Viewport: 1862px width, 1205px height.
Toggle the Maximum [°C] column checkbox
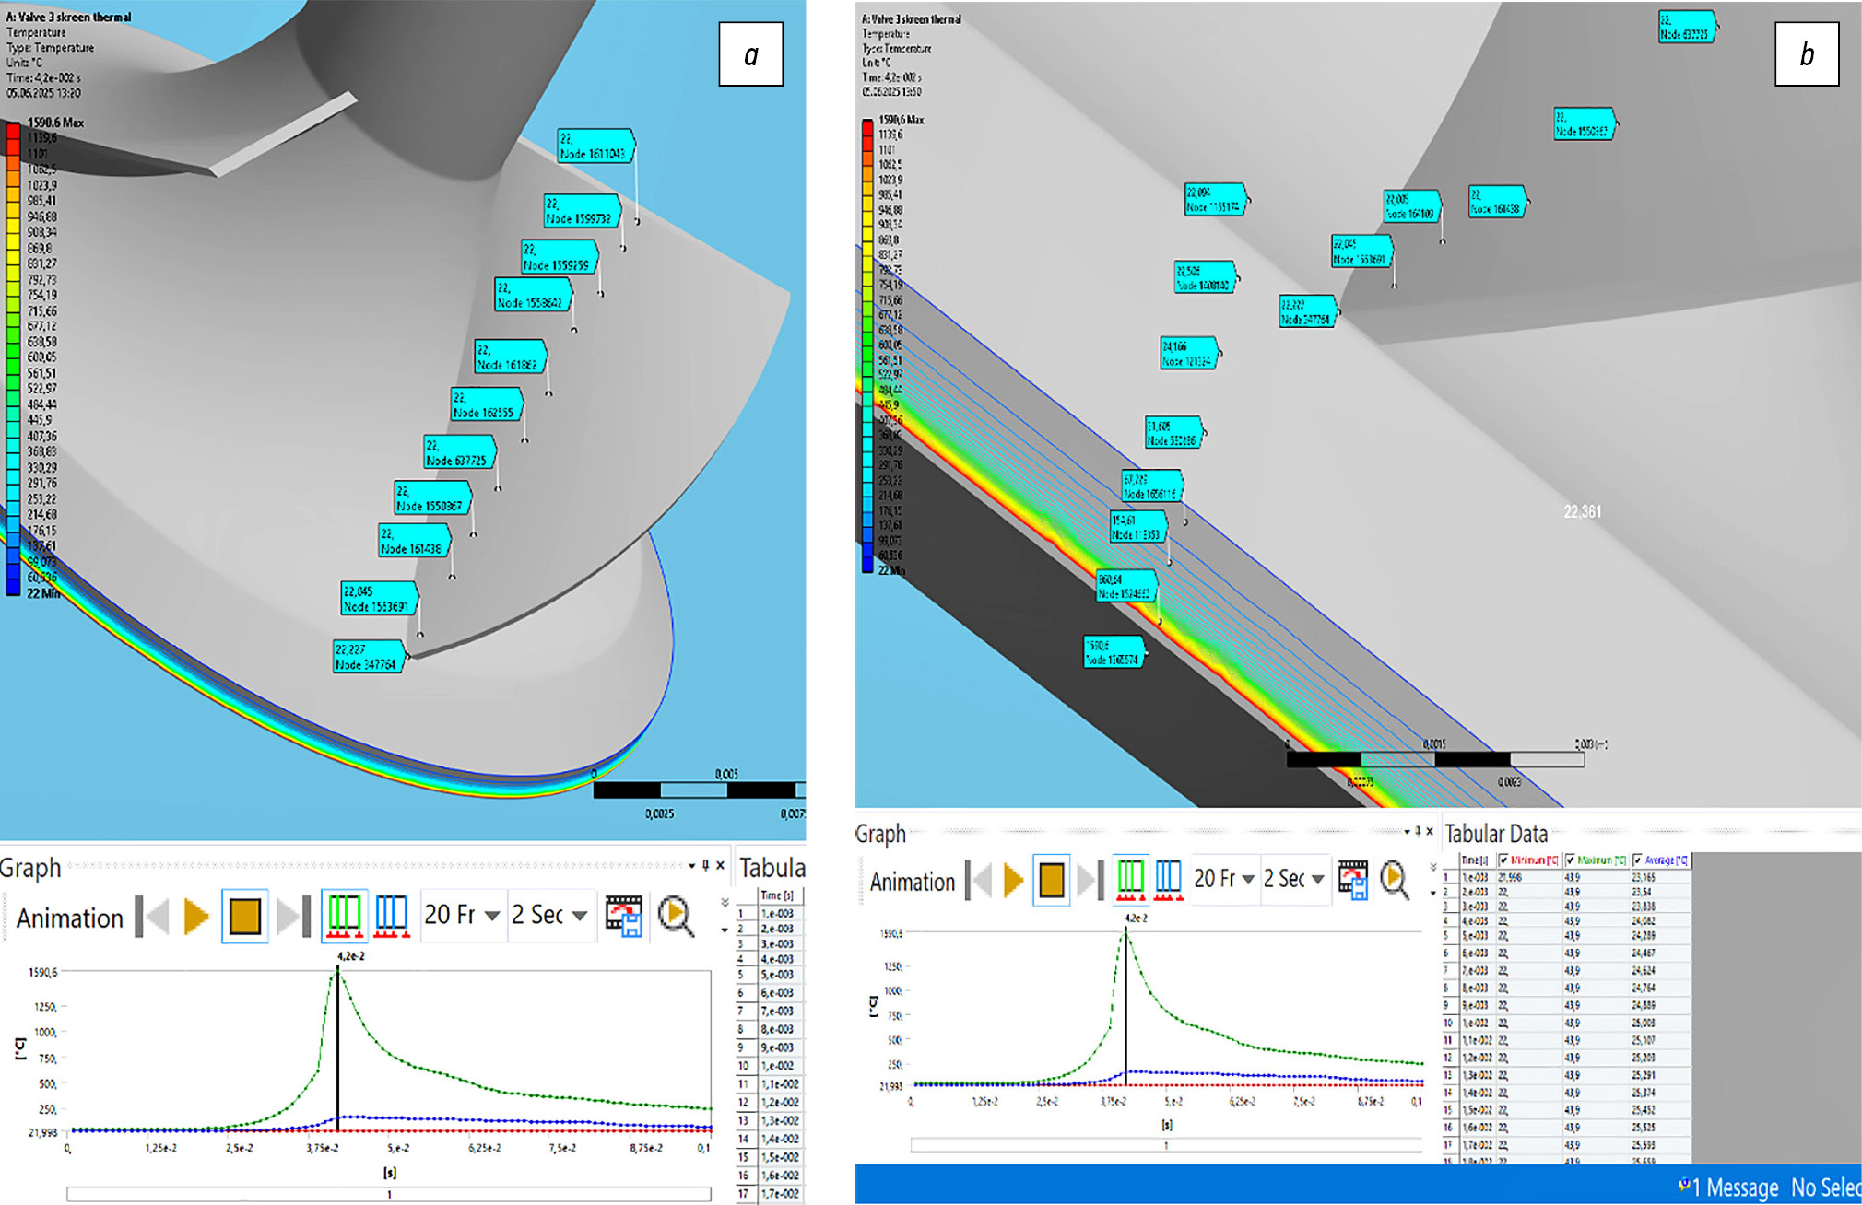(1570, 860)
